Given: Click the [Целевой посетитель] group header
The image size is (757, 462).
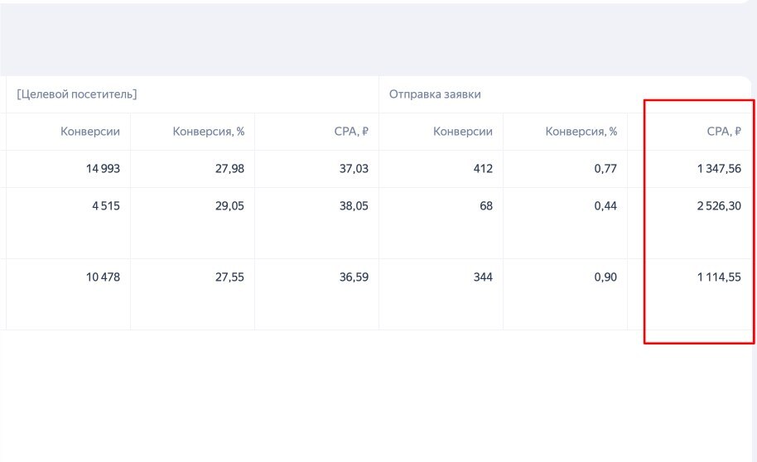Looking at the screenshot, I should [x=77, y=94].
